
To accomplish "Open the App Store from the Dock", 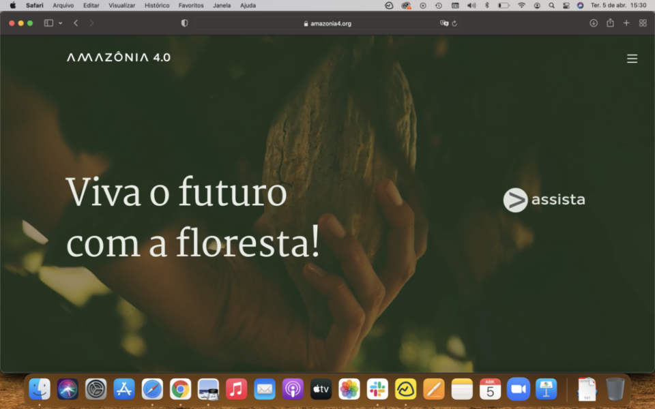I will [x=124, y=389].
